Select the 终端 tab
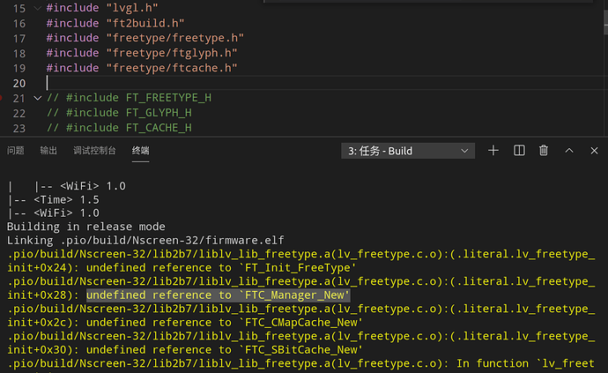This screenshot has height=373, width=608. (140, 151)
